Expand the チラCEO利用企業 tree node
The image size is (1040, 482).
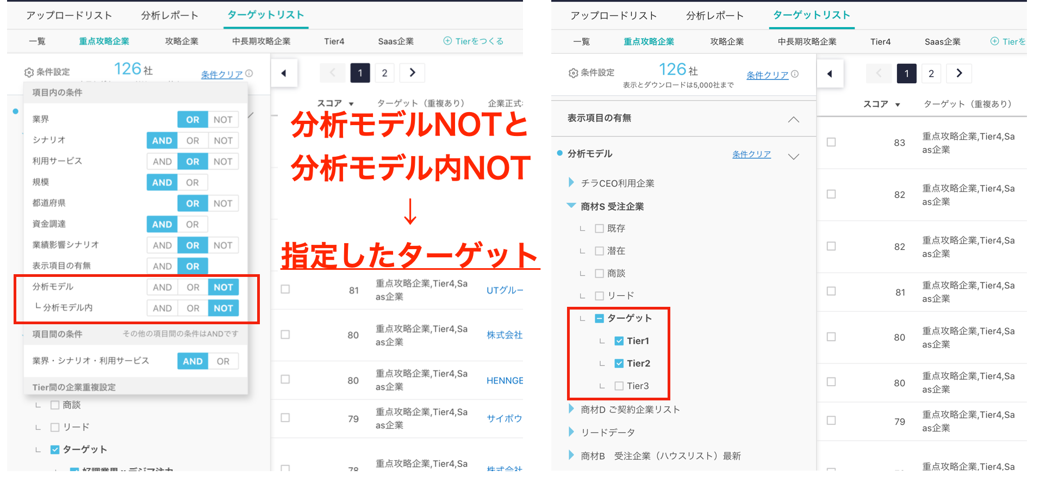click(x=571, y=183)
